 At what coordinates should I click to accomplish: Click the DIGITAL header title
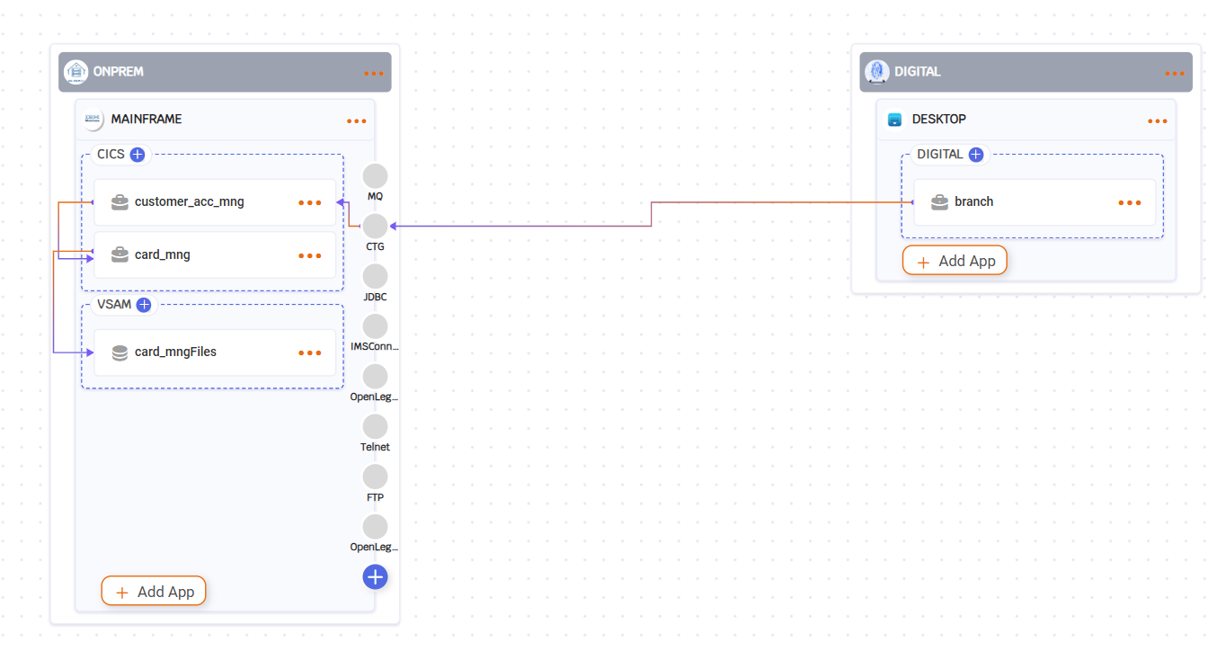(918, 72)
